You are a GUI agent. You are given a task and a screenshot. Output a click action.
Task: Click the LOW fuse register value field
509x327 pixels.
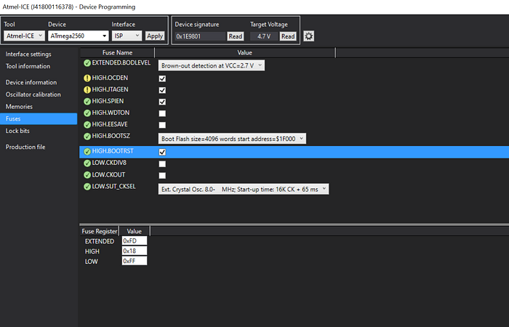point(135,261)
